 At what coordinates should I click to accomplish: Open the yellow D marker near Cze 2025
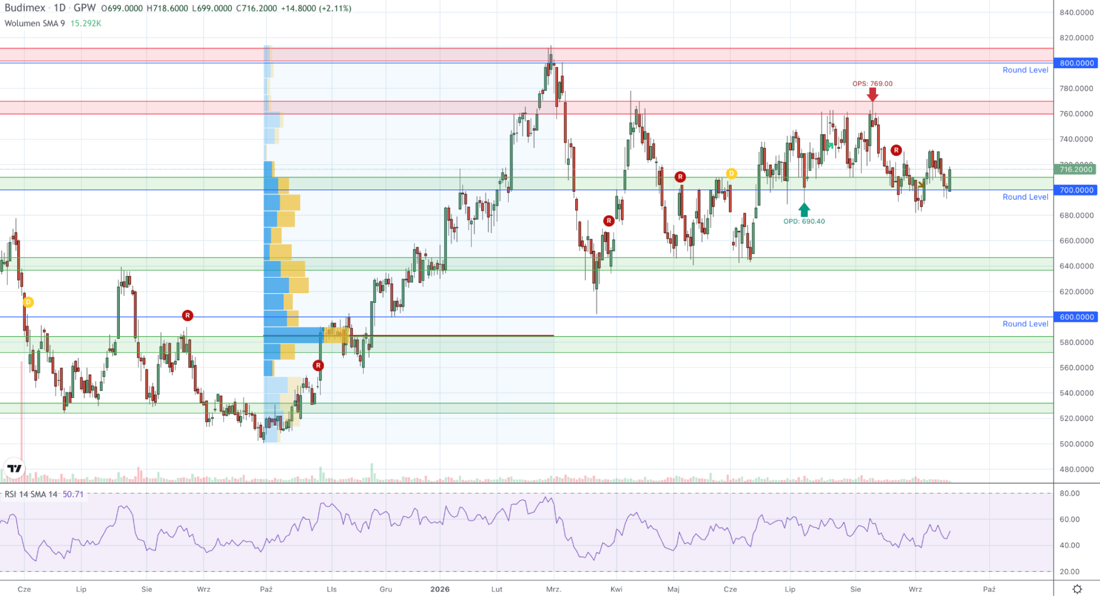(x=28, y=302)
